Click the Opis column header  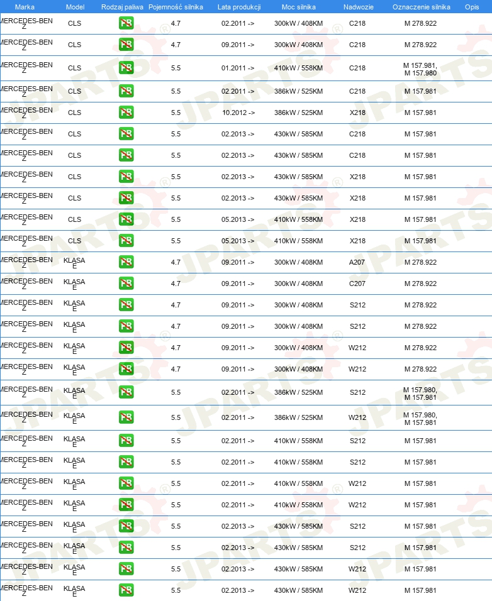pos(472,7)
